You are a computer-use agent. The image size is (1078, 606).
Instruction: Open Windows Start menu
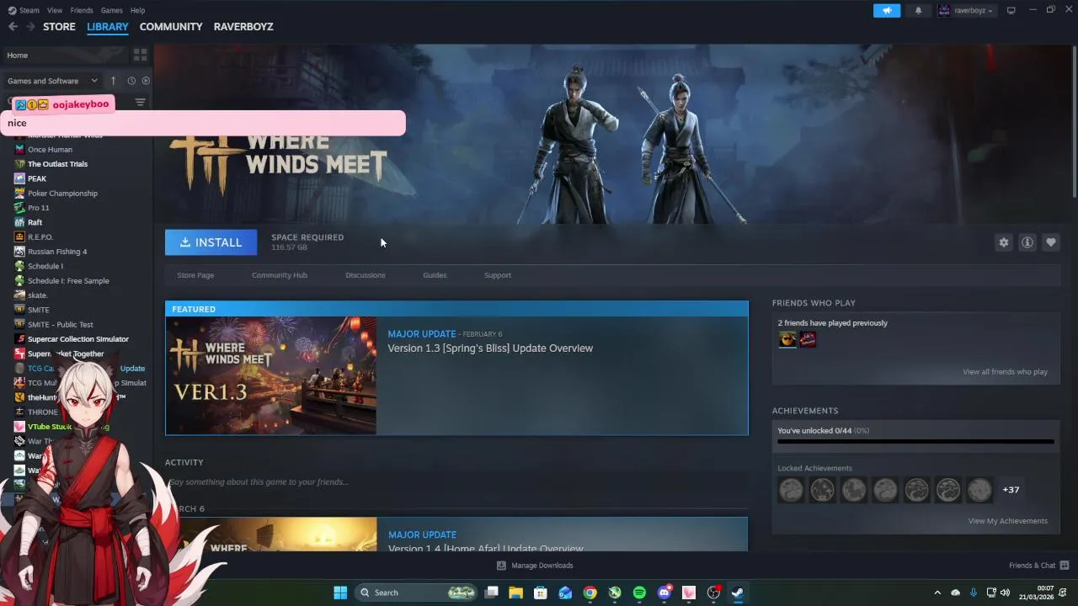tap(340, 593)
